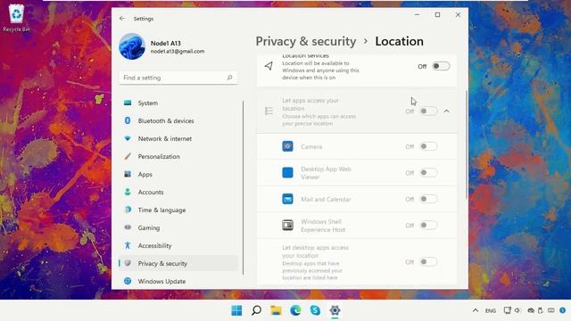
Task: Open Time & language text entry
Action: pyautogui.click(x=161, y=210)
